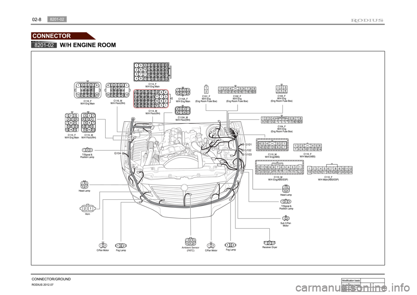The width and height of the screenshot is (417, 295).
Task: Select the 'G102' ground label
Action: point(248,150)
